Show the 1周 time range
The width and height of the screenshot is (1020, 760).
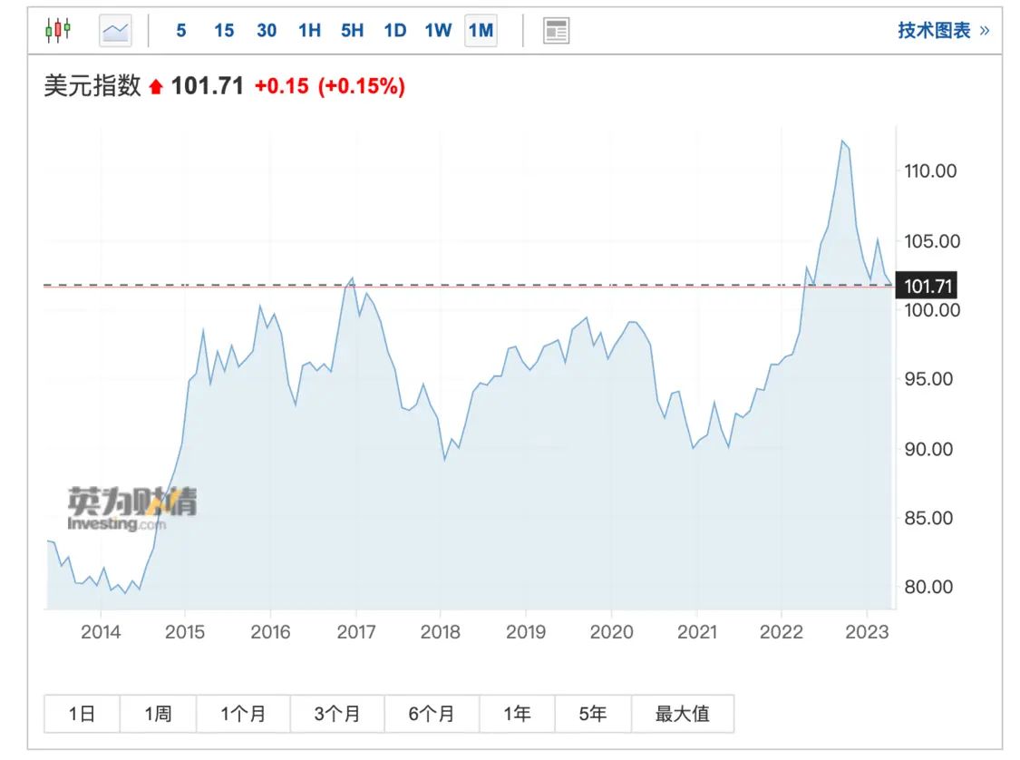click(158, 714)
